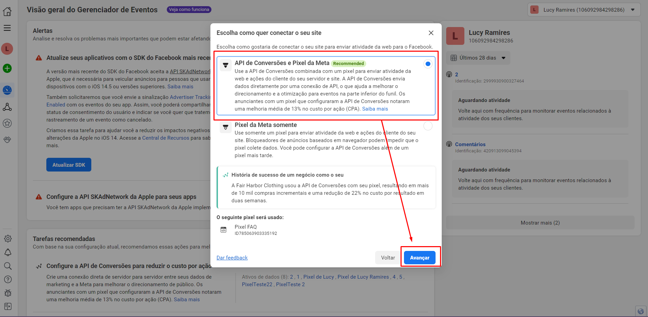Expand Mostrar mais (2) data sources
Screen dimensions: 648x317
click(540, 223)
